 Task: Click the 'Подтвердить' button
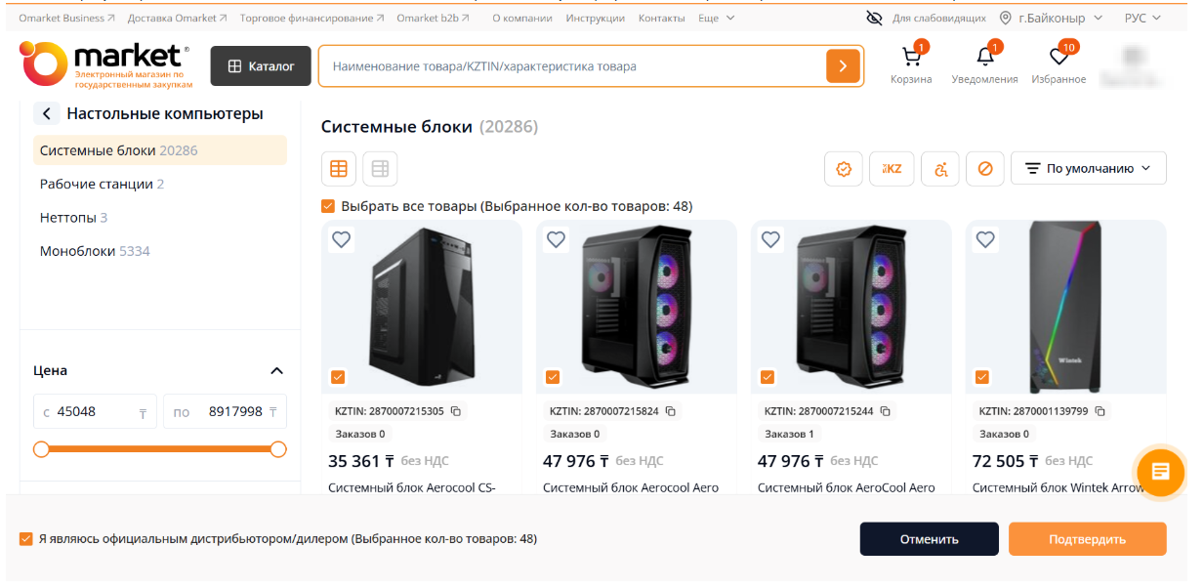(x=1087, y=539)
